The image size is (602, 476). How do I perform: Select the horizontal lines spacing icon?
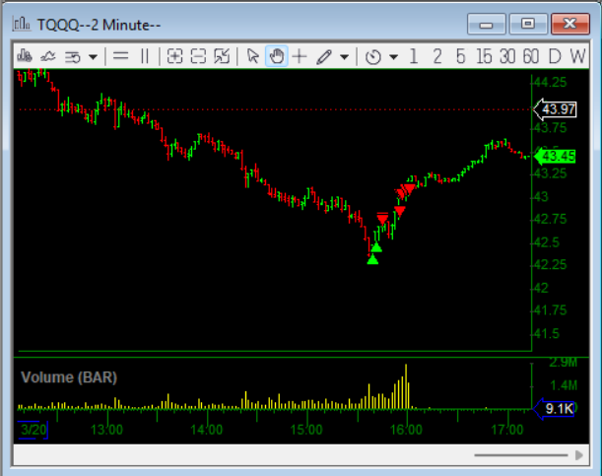coord(120,56)
